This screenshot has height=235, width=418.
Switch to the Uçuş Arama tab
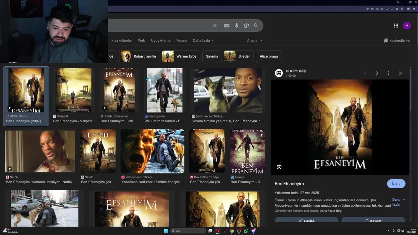[x=161, y=40]
